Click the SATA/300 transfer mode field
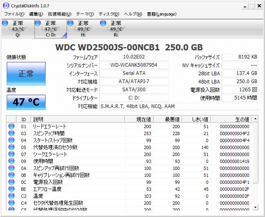 pos(134,90)
